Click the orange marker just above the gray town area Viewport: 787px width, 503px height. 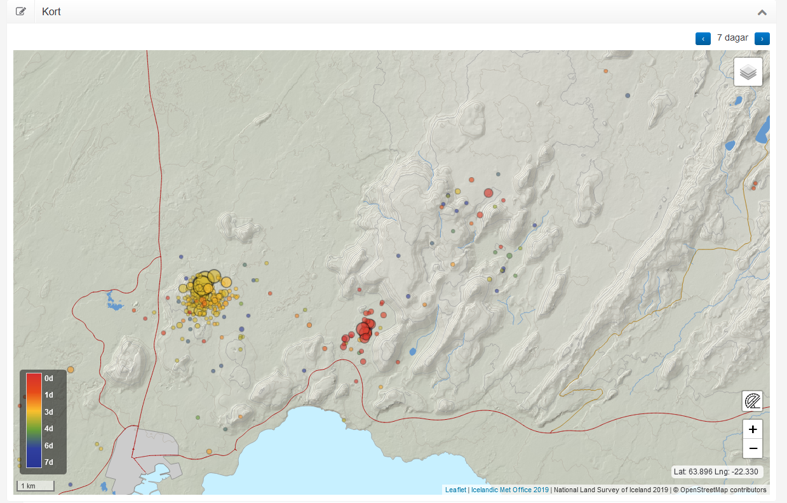(209, 452)
